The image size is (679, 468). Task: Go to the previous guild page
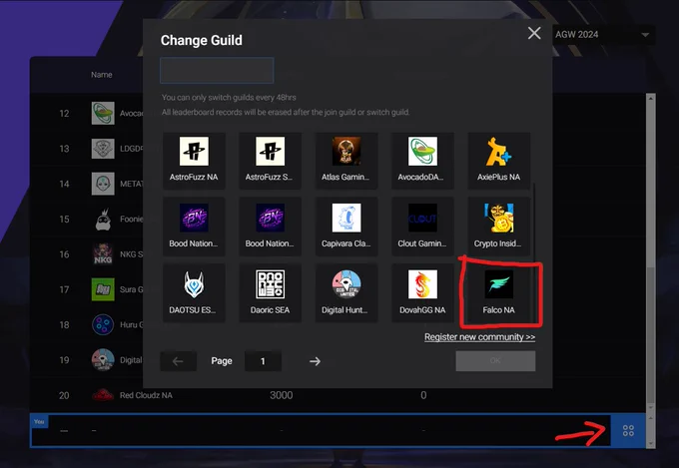[178, 361]
